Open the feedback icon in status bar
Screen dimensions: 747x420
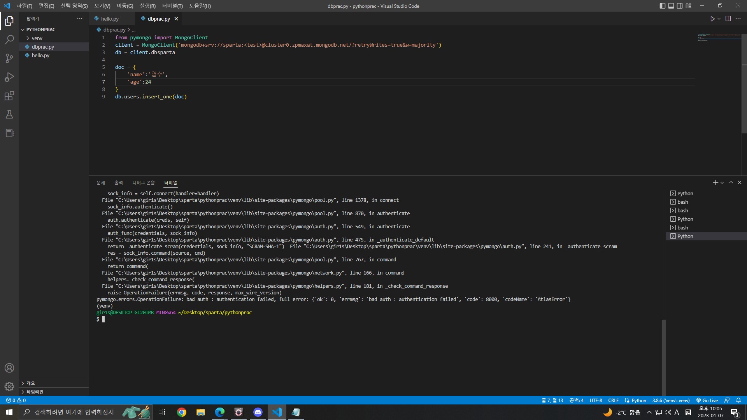click(727, 400)
